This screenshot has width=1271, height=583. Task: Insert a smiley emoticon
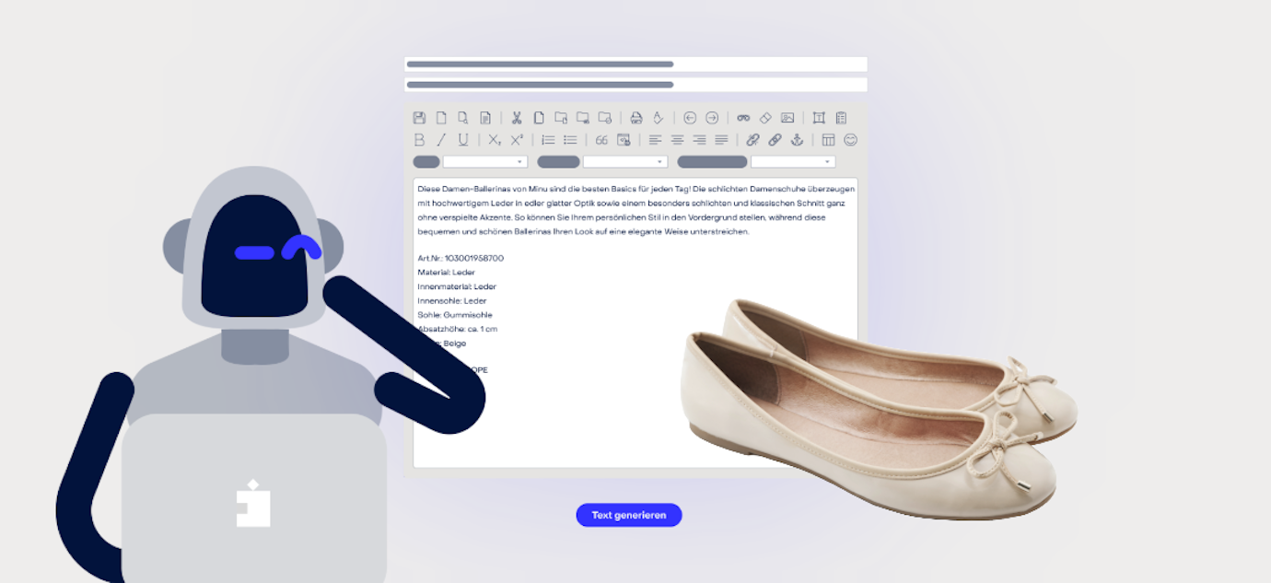coord(850,140)
